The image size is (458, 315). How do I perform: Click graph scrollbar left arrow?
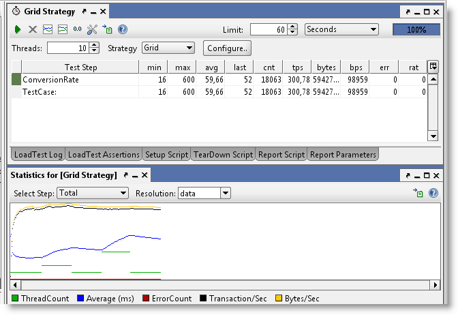tap(16, 284)
